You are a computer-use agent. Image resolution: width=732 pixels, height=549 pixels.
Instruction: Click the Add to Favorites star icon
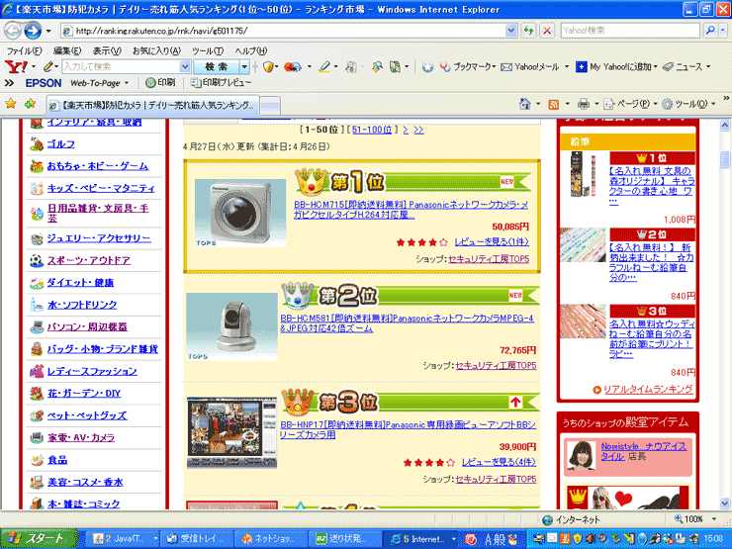point(31,104)
